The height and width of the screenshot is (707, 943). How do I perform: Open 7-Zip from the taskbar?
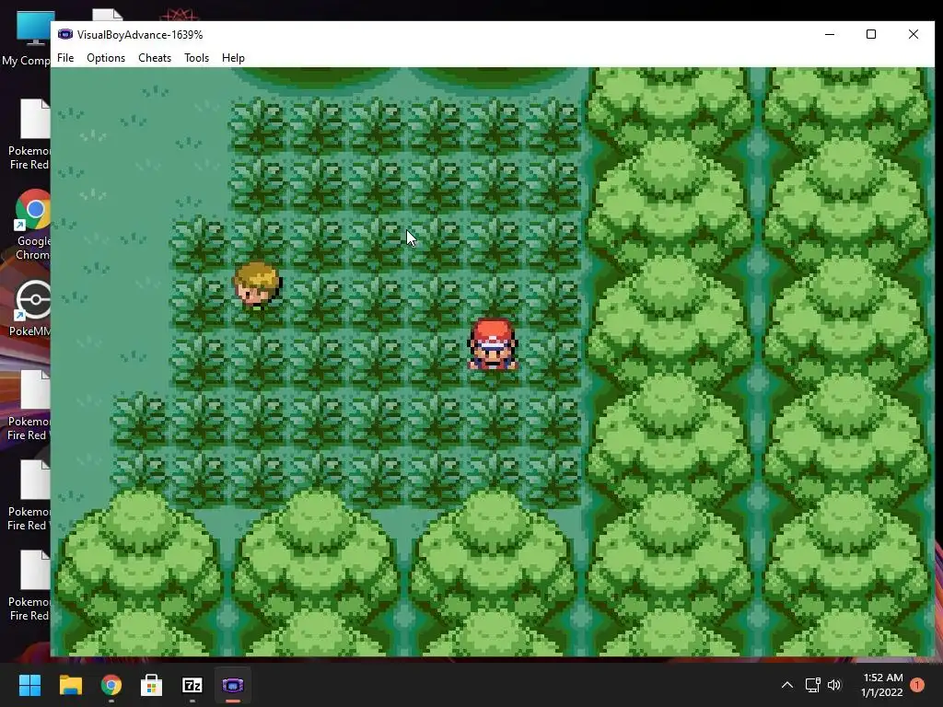pos(192,685)
